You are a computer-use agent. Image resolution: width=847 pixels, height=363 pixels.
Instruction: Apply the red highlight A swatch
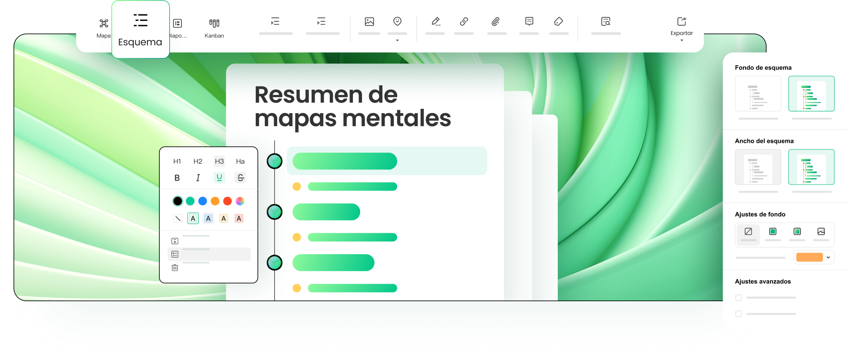coord(239,218)
